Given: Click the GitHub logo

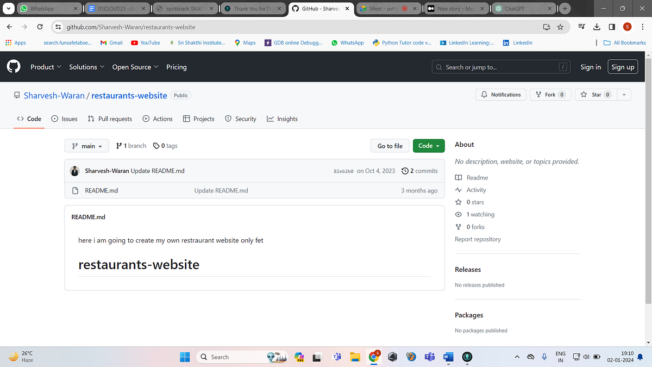Looking at the screenshot, I should click(x=13, y=66).
